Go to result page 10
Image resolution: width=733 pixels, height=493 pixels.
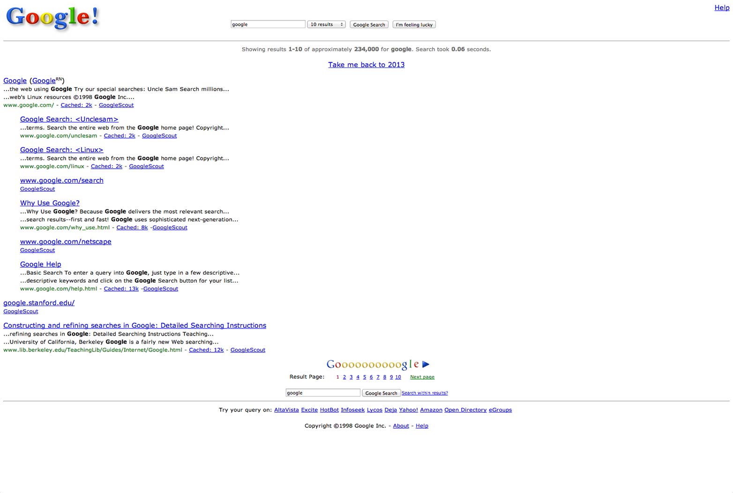[398, 377]
